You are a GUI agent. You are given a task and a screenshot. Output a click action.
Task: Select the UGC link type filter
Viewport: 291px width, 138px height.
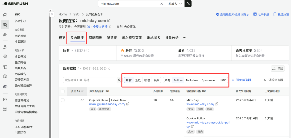click(x=223, y=80)
